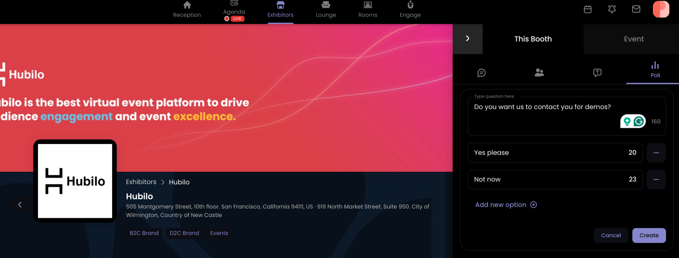Select the D2C Brand tag
Image resolution: width=679 pixels, height=258 pixels.
point(184,233)
